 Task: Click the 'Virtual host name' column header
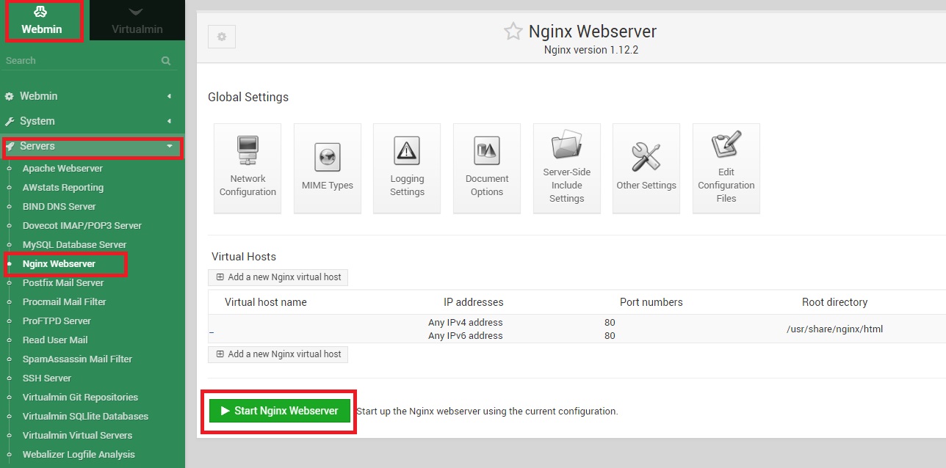(x=266, y=302)
